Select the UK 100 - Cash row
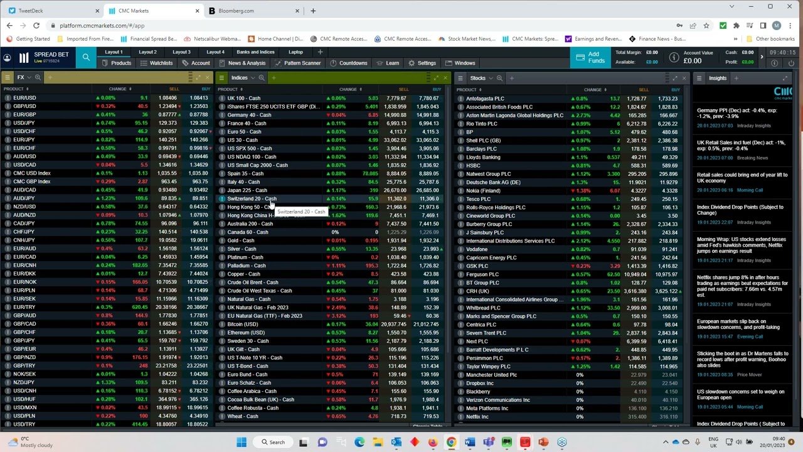Viewport: 803px width, 452px height. point(332,98)
